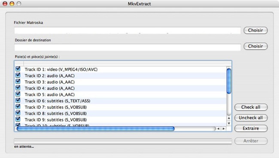
Task: Toggle Track ID 8 subtitles checkbox
Action: 18,113
